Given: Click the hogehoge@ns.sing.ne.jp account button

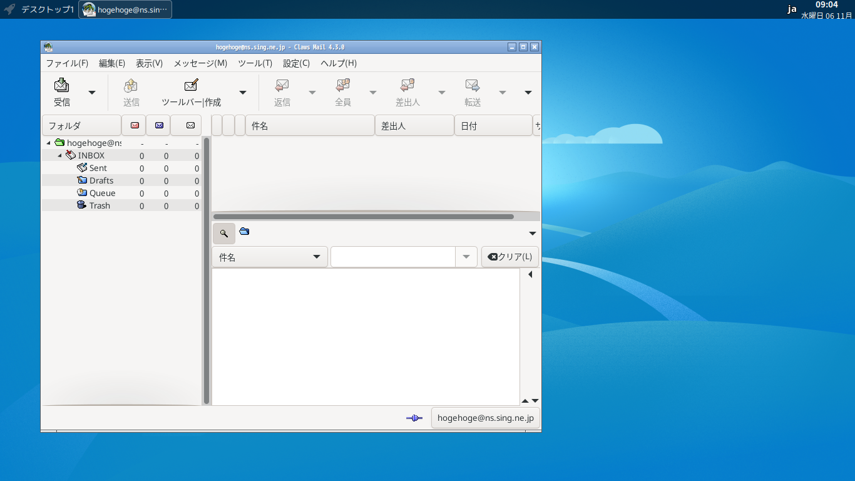Looking at the screenshot, I should pos(485,418).
